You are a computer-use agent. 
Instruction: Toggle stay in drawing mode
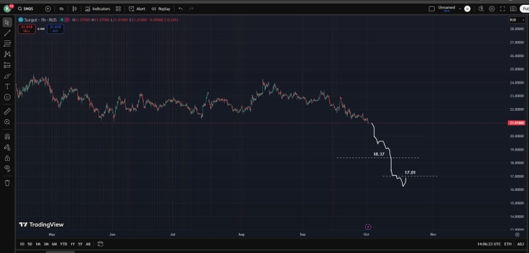pos(7,147)
